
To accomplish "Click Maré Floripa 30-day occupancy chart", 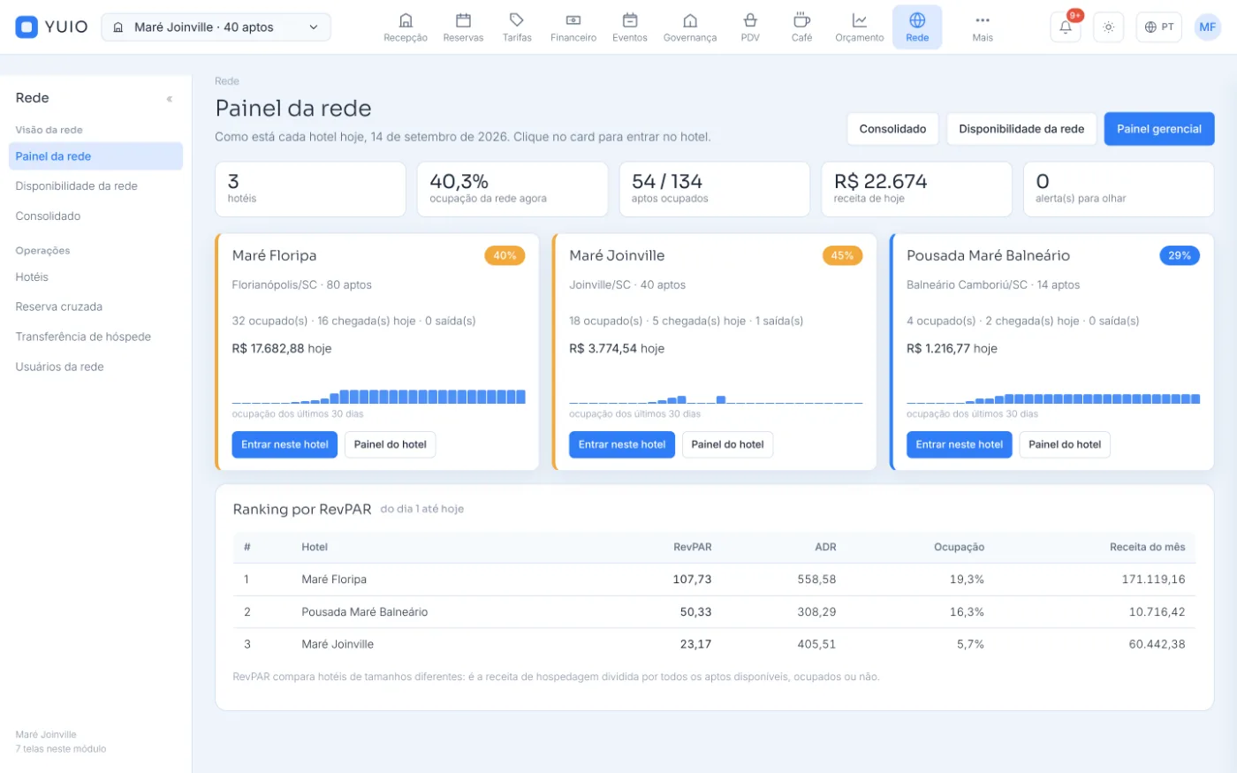I will pos(379,395).
